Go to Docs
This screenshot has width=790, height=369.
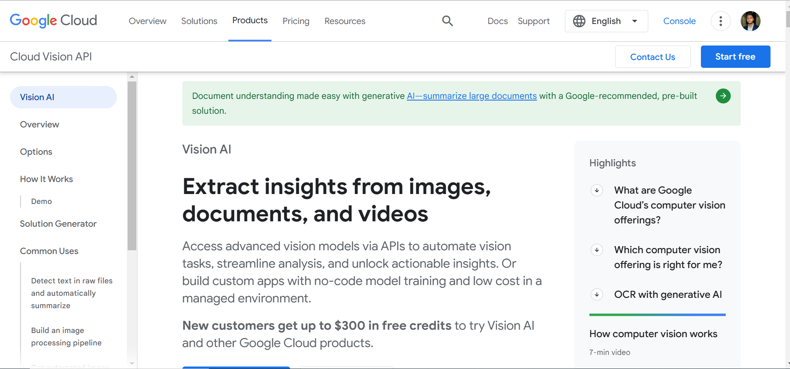498,21
